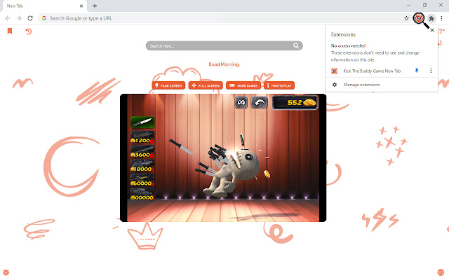This screenshot has width=449, height=280.
Task: Open settings gear at page bottom left
Action: coord(6,272)
